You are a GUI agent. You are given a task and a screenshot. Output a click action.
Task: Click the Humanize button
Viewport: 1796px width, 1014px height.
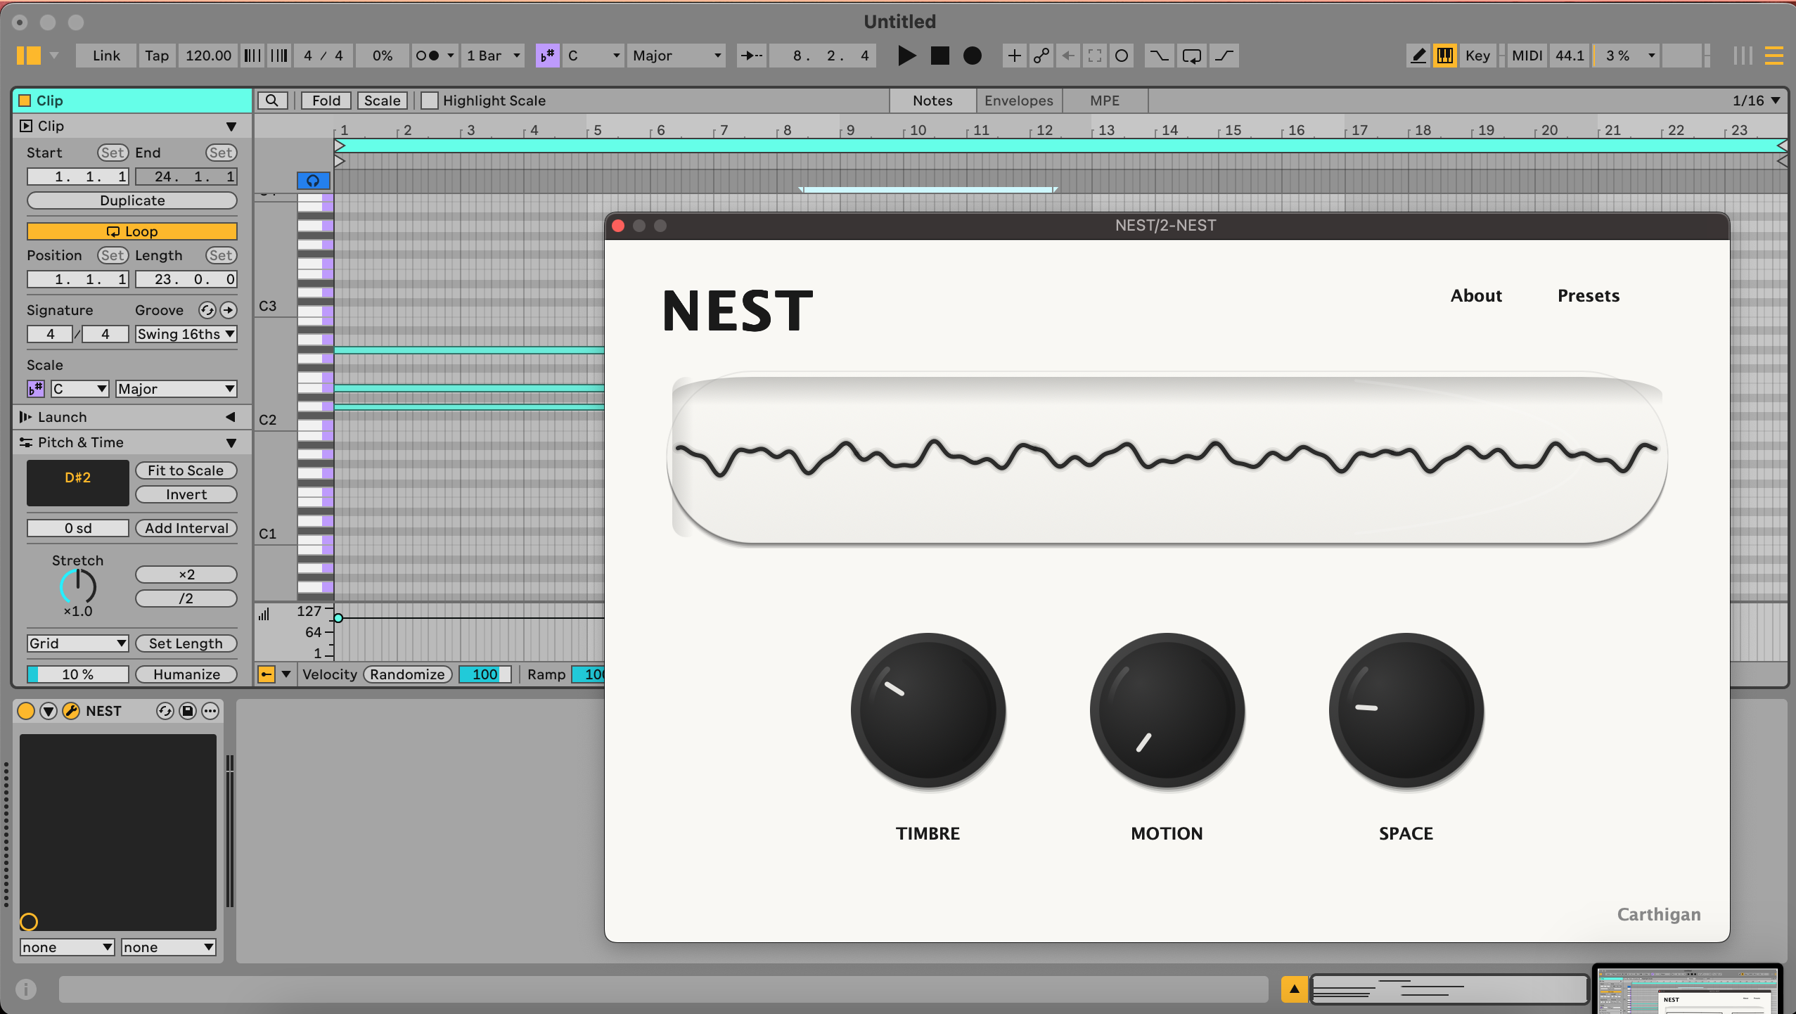coord(186,674)
